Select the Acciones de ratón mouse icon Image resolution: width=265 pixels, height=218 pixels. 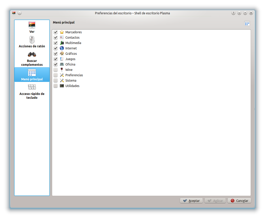pos(32,40)
